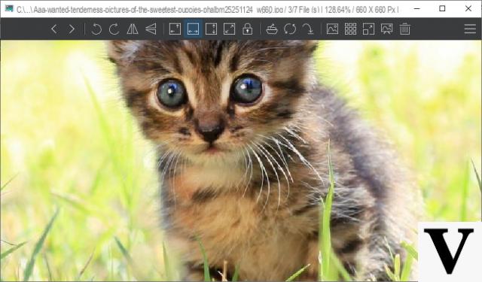This screenshot has height=282, width=482.
Task: Maximize the image viewer window
Action: click(x=442, y=8)
